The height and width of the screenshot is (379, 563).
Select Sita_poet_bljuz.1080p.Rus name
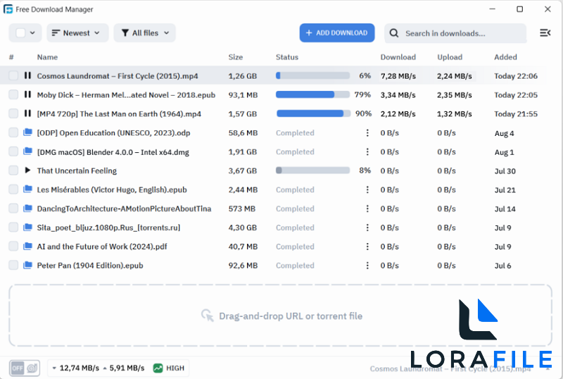(x=108, y=228)
